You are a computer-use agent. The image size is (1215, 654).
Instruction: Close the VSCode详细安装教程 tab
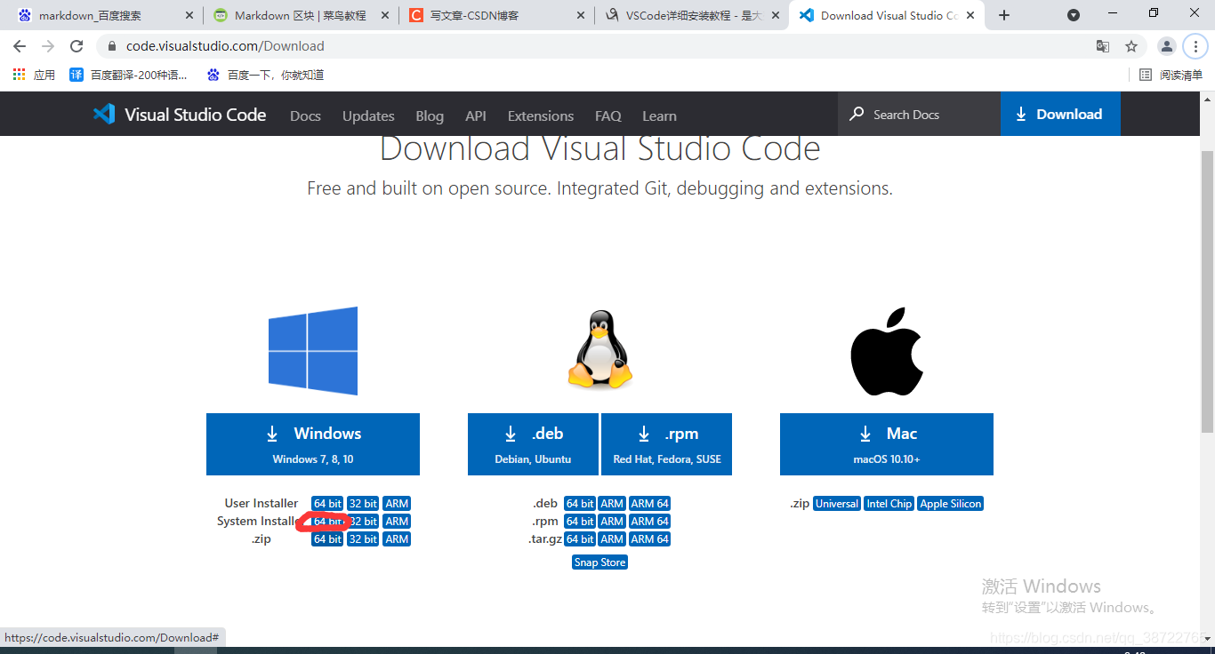click(x=775, y=15)
